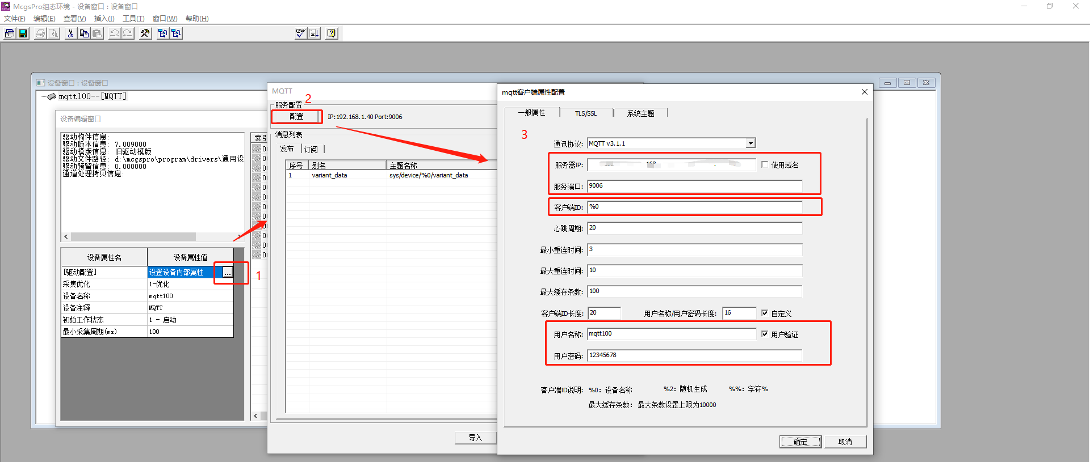The width and height of the screenshot is (1090, 462).
Task: Switch to the TLS/SSL tab
Action: click(585, 113)
